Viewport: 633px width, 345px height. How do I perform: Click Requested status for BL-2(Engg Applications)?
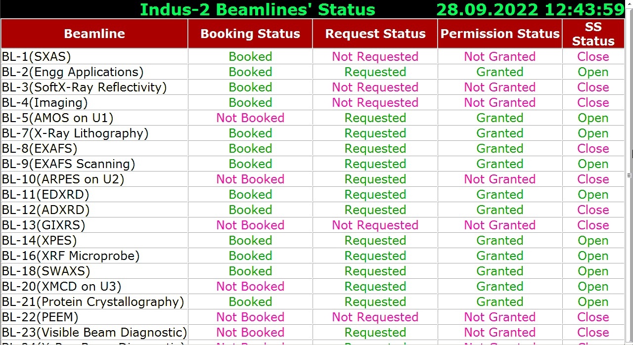point(375,72)
